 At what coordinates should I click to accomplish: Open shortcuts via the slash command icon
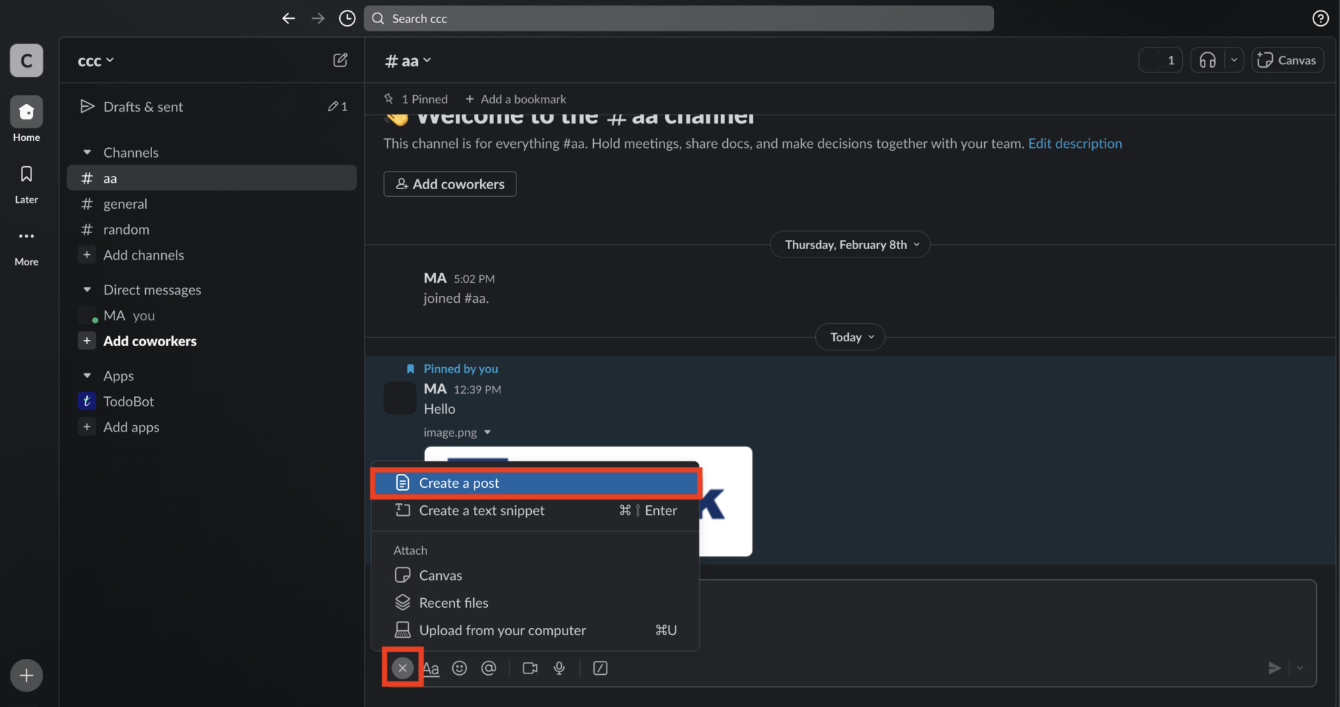point(600,668)
